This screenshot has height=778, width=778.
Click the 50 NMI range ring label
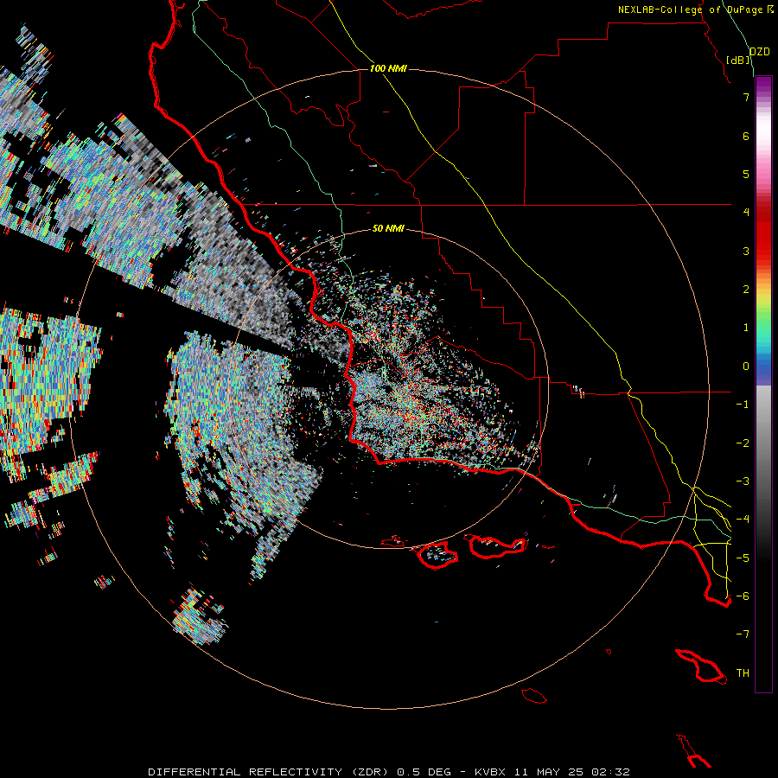(x=388, y=228)
